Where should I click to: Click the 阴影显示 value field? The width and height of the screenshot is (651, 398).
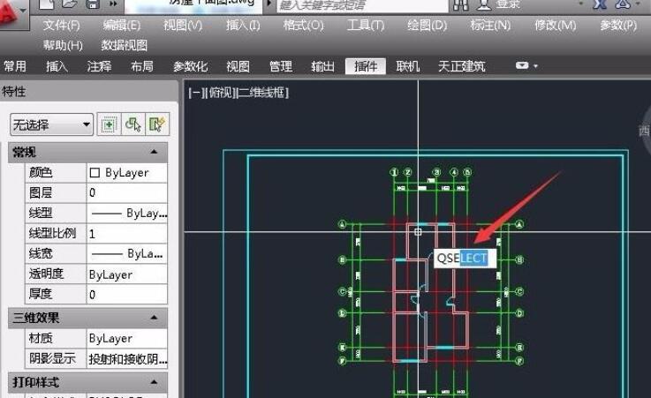click(x=126, y=358)
